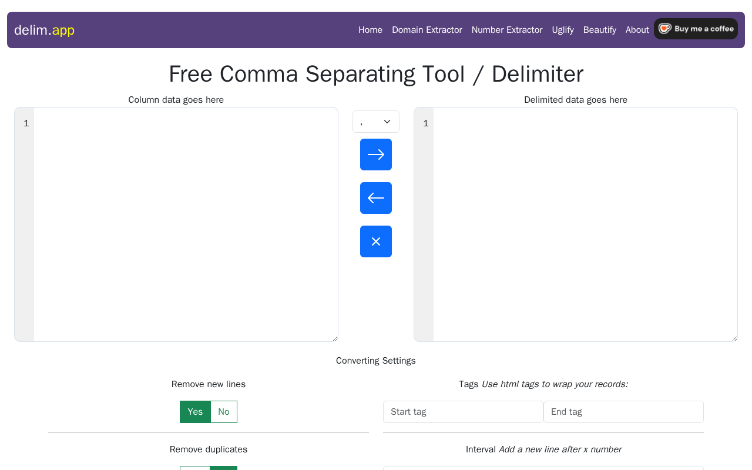752x470 pixels.
Task: Open the Beautify tool link
Action: coord(600,30)
